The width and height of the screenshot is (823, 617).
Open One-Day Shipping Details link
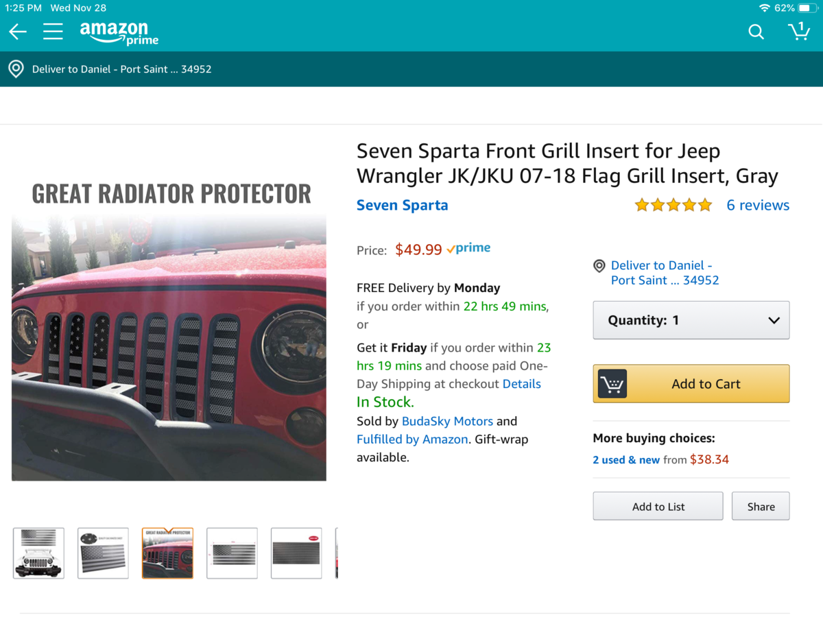[521, 384]
